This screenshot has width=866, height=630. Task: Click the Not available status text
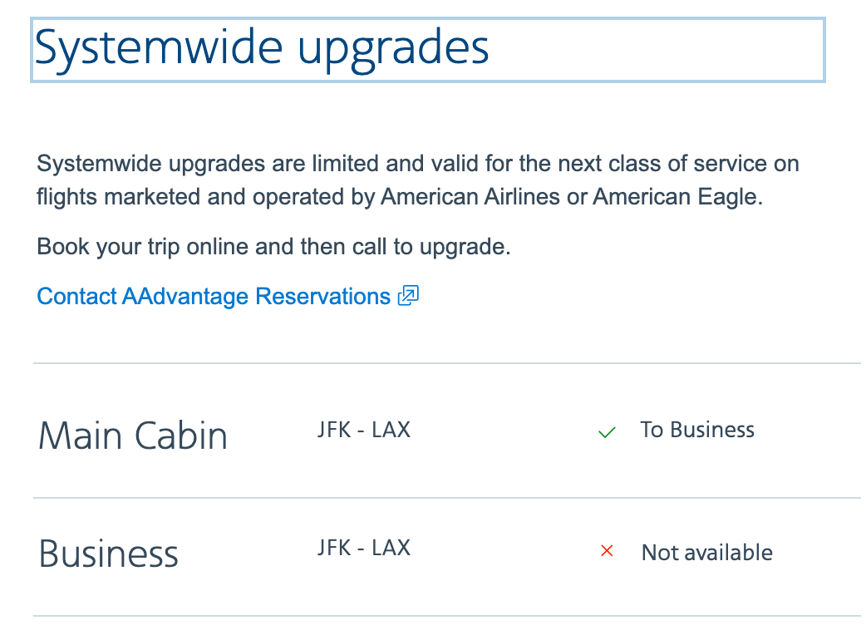(707, 553)
